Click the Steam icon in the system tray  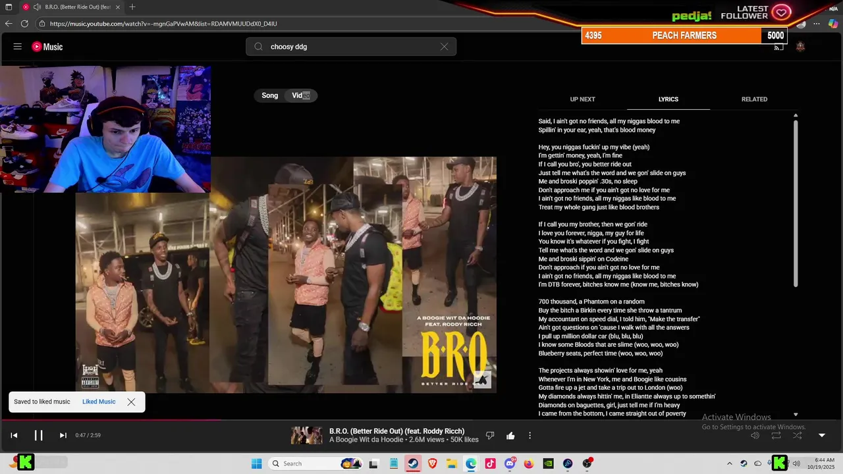[x=744, y=463]
